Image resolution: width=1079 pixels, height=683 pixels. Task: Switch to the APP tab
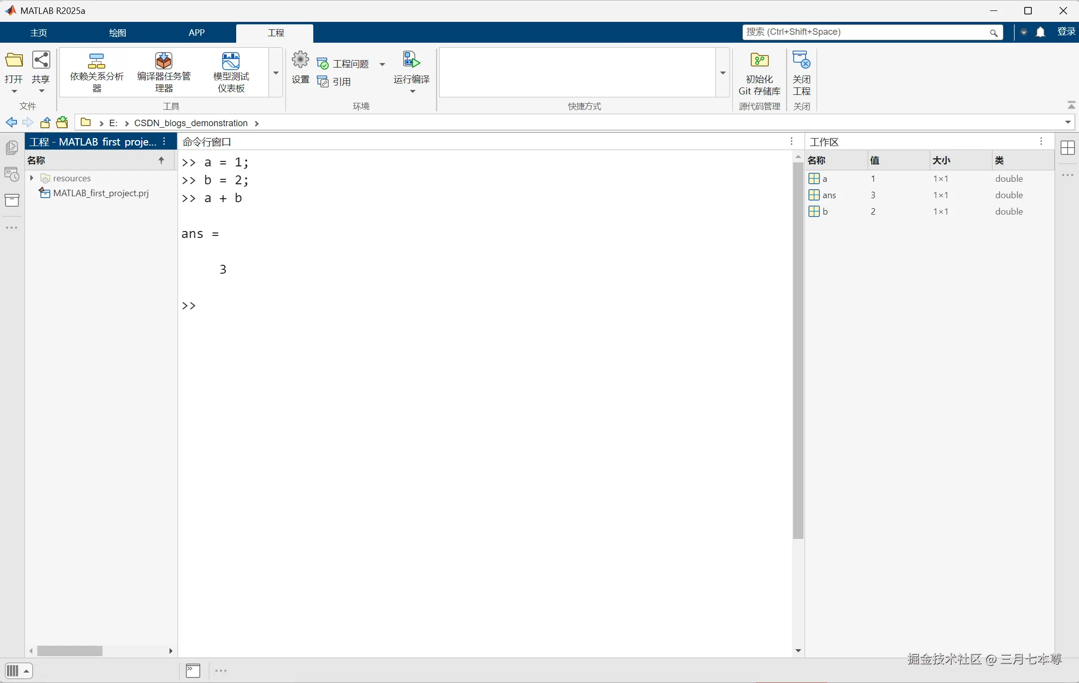tap(196, 33)
